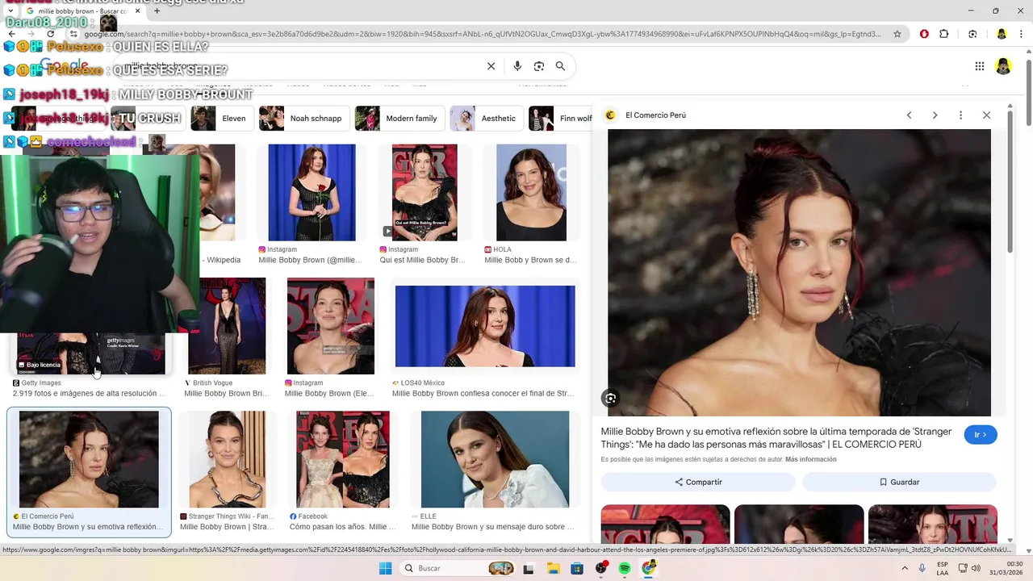Screen dimensions: 1033x581
Task: Open Chrome from taskbar
Action: [x=649, y=568]
